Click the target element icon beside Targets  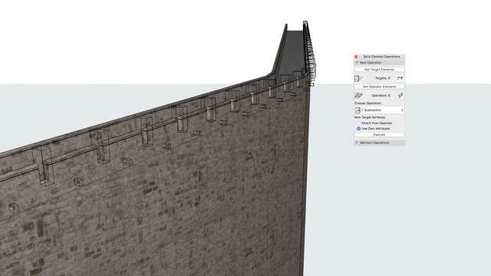[358, 78]
